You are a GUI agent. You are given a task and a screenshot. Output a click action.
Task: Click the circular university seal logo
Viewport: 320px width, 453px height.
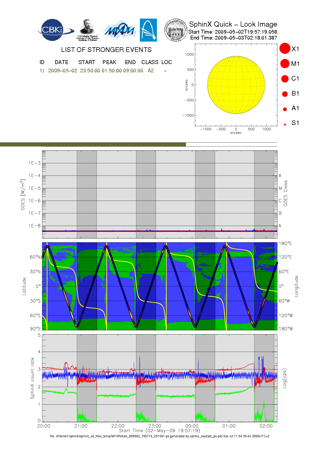176,30
